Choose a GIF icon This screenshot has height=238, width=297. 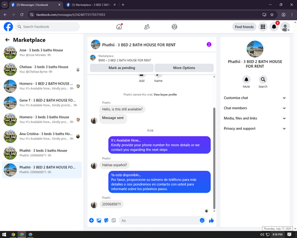113,220
